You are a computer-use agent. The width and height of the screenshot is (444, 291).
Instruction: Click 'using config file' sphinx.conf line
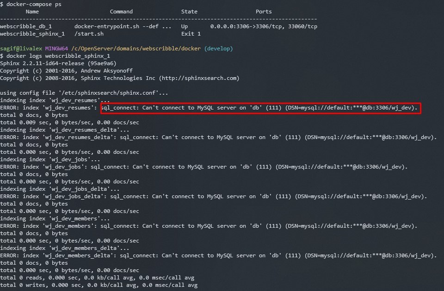(x=84, y=93)
